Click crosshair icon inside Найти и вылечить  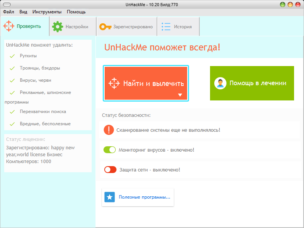click(x=115, y=83)
